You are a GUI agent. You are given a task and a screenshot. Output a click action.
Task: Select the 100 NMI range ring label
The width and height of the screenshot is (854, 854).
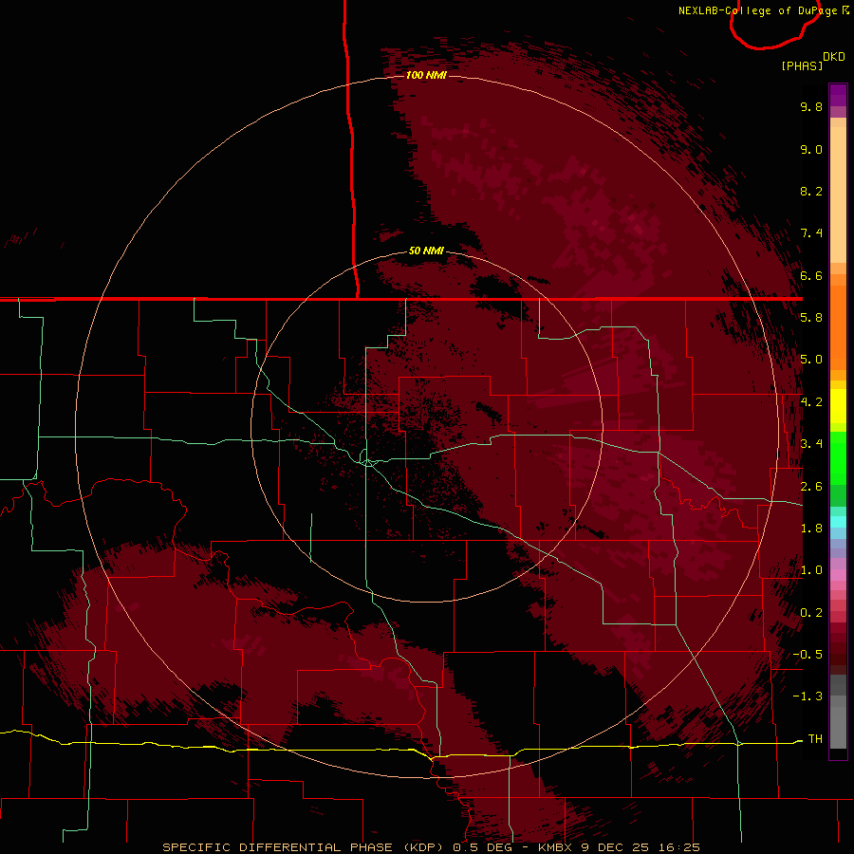[x=426, y=75]
